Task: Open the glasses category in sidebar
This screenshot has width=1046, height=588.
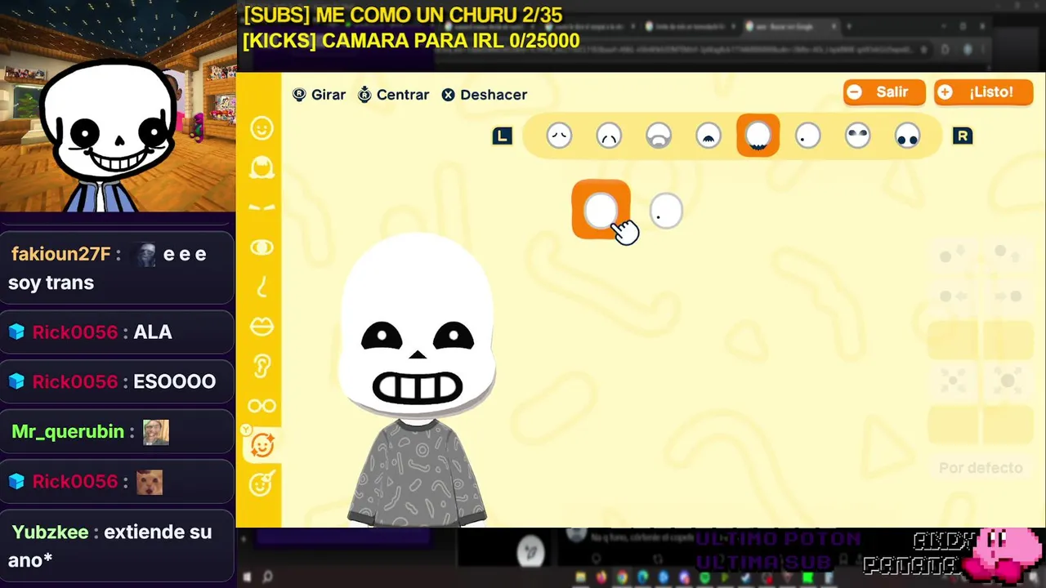Action: [x=261, y=406]
